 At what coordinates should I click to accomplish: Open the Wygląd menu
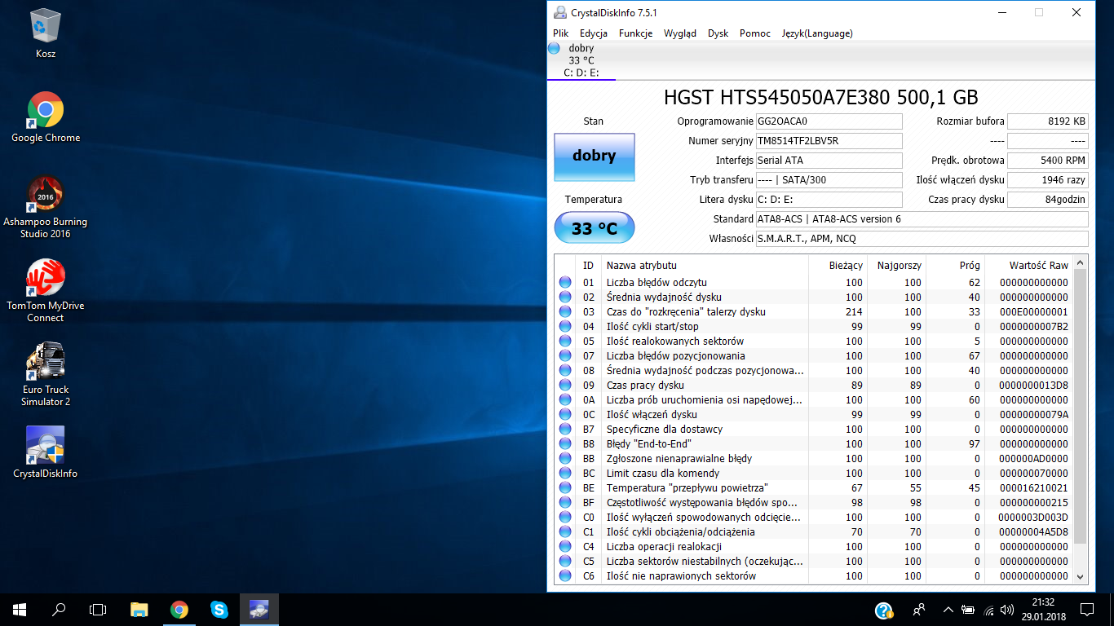click(x=680, y=33)
